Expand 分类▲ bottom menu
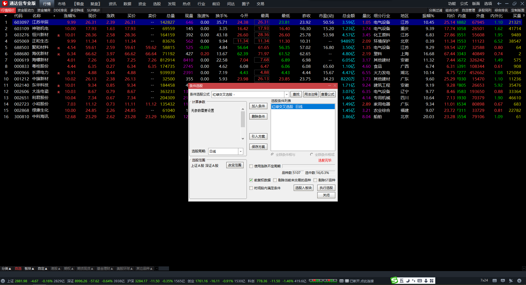Image resolution: width=526 pixels, height=285 pixels. tap(6, 269)
